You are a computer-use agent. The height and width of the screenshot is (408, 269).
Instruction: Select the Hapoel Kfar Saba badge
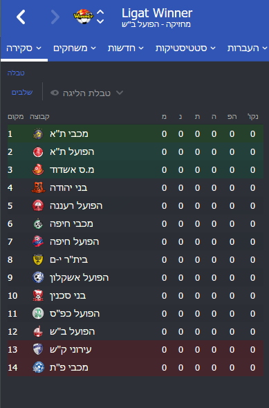coord(38,313)
